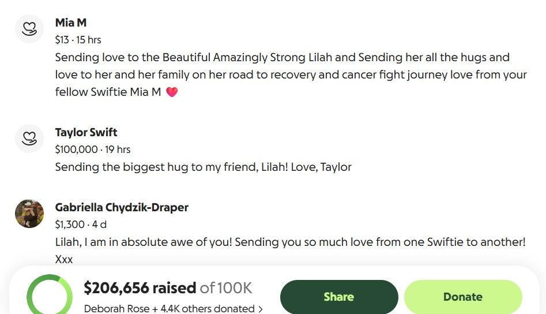
Task: Click the "$100,000 · 19 hrs" donation detail
Action: coord(93,149)
